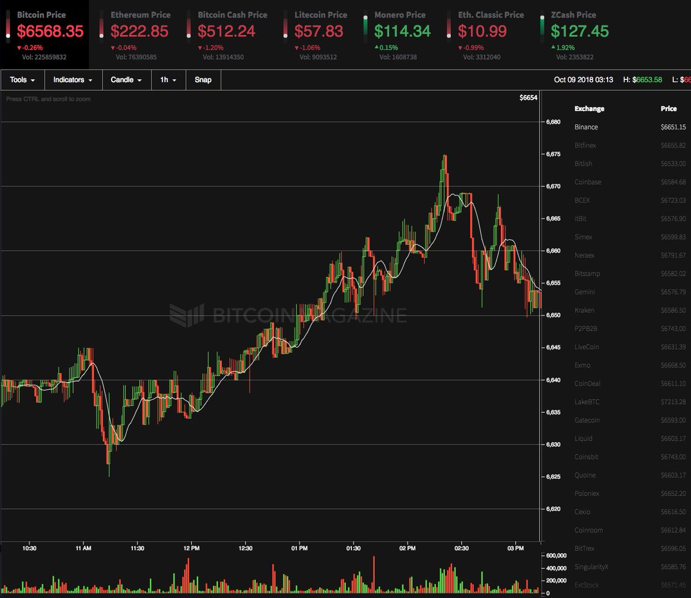691x598 pixels.
Task: Open the 1h interval dropdown
Action: tap(168, 80)
